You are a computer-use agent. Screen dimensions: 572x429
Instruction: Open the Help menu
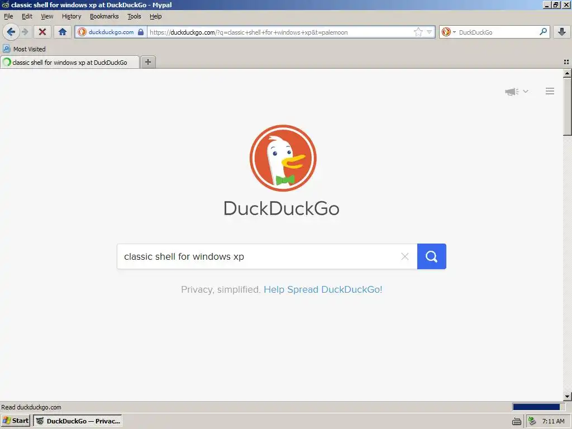(156, 16)
